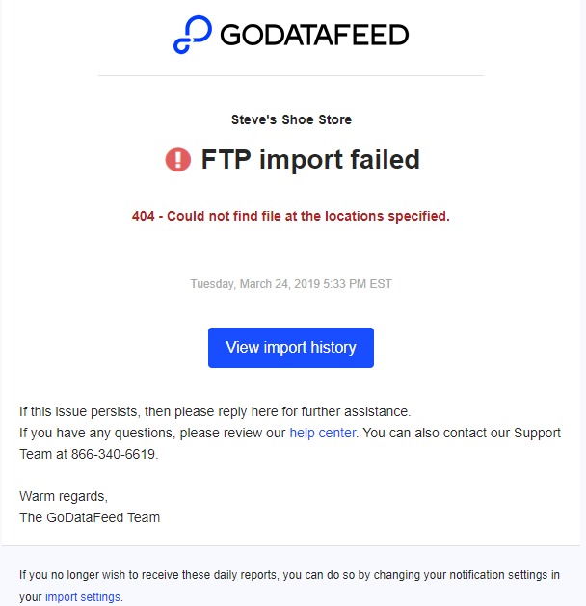This screenshot has height=606, width=586.
Task: Click The GoDataFeed Team signature
Action: [90, 517]
